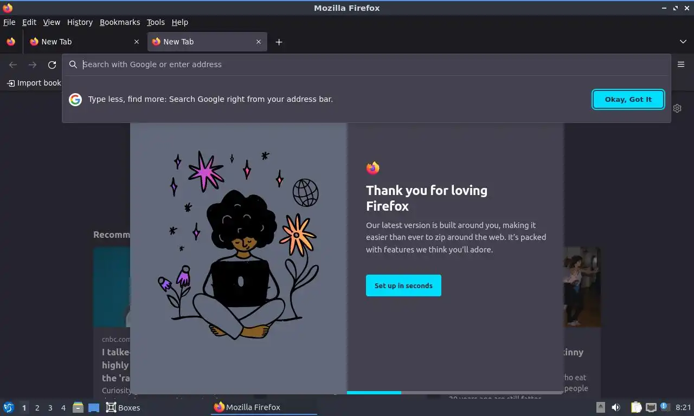Open the file manager taskbar icon
The width and height of the screenshot is (694, 416).
pos(78,407)
